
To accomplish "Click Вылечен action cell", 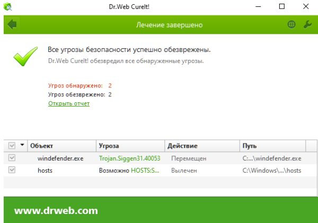I will coord(184,171).
